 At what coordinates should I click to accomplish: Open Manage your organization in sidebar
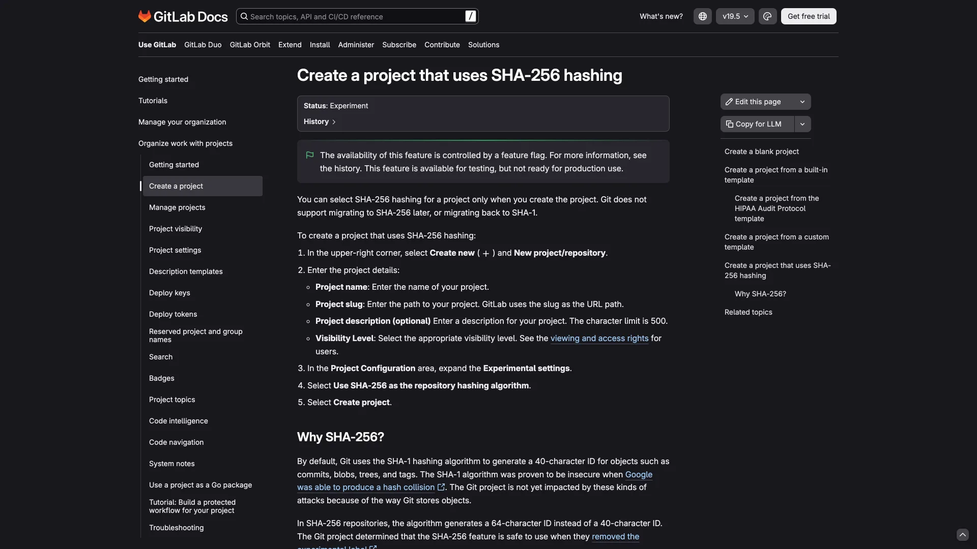[182, 122]
